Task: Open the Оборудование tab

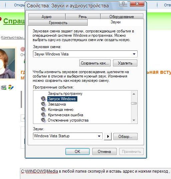Action: (x=122, y=17)
